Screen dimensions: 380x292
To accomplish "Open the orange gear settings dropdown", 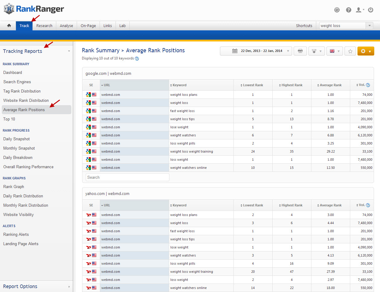I will click(366, 51).
